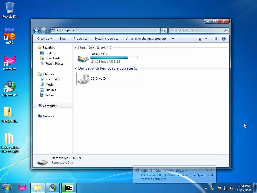
Task: Click the Windows Explorer taskbar button
Action: [38, 188]
